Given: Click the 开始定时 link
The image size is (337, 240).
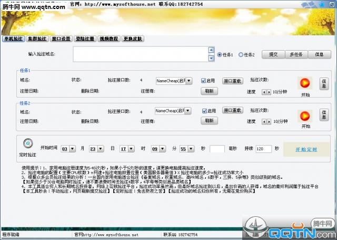Looking at the screenshot, I should [x=306, y=150].
